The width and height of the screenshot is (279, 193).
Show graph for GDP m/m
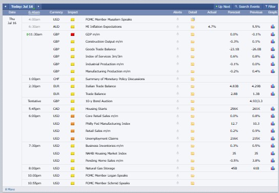[x=273, y=34]
